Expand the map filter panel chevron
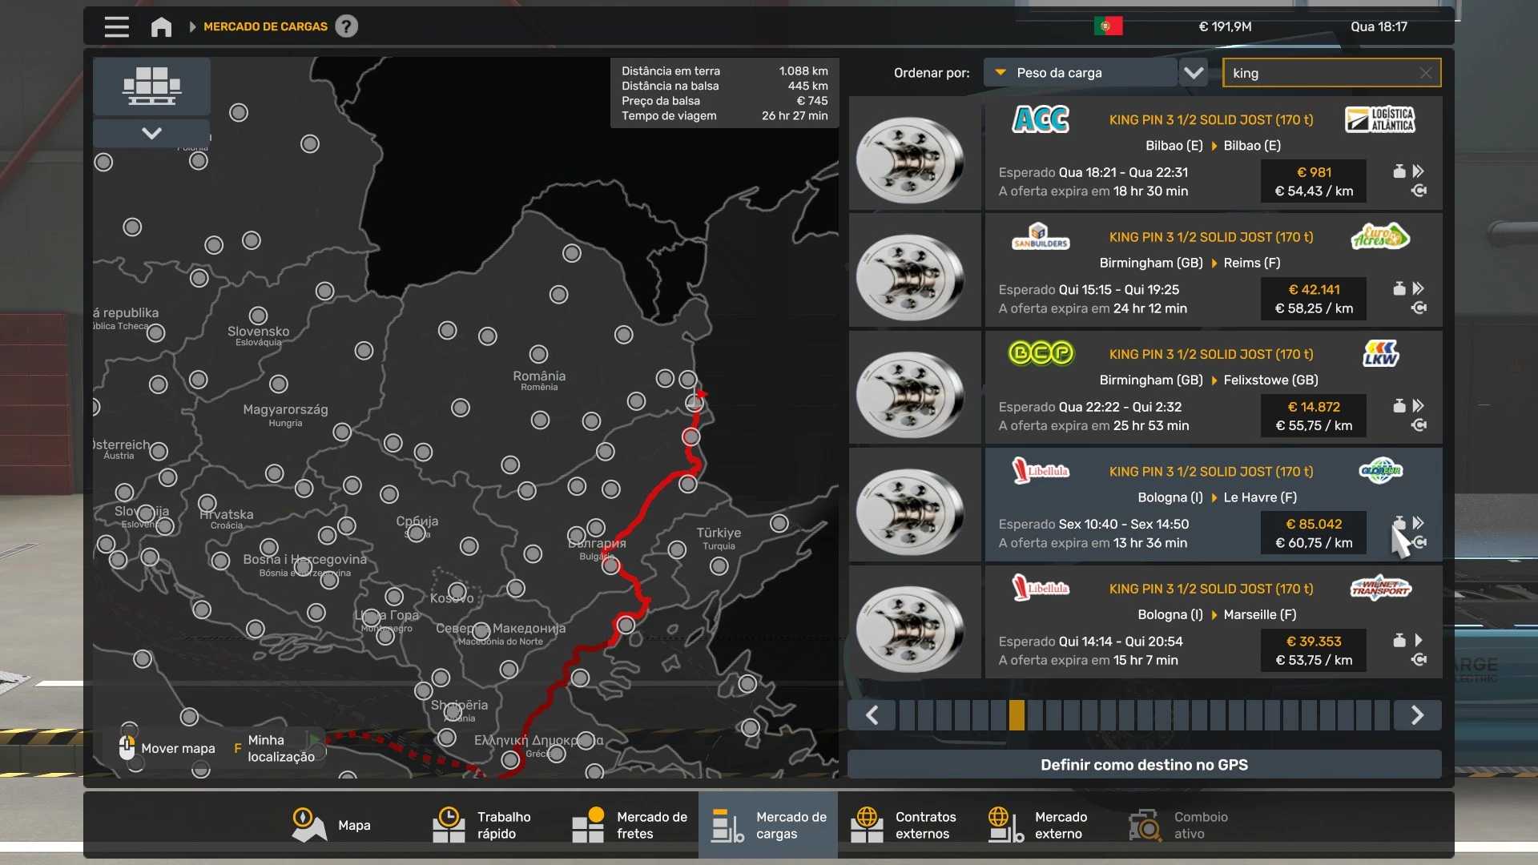 (x=151, y=133)
